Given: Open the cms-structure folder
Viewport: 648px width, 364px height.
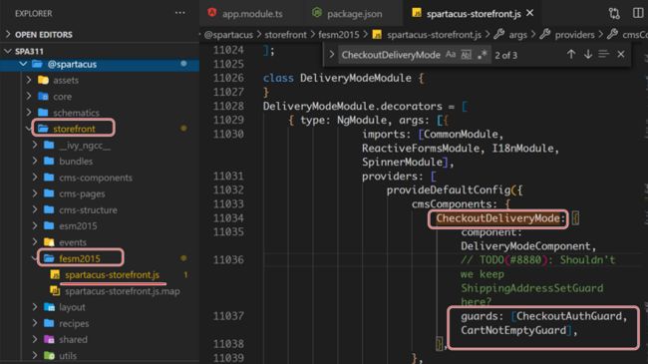Looking at the screenshot, I should click(x=88, y=209).
